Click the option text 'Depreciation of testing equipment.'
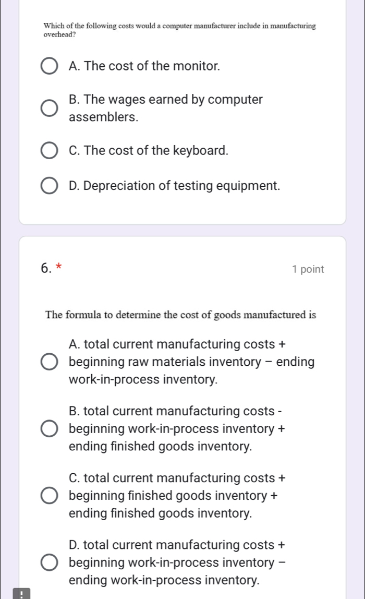 [x=175, y=186]
